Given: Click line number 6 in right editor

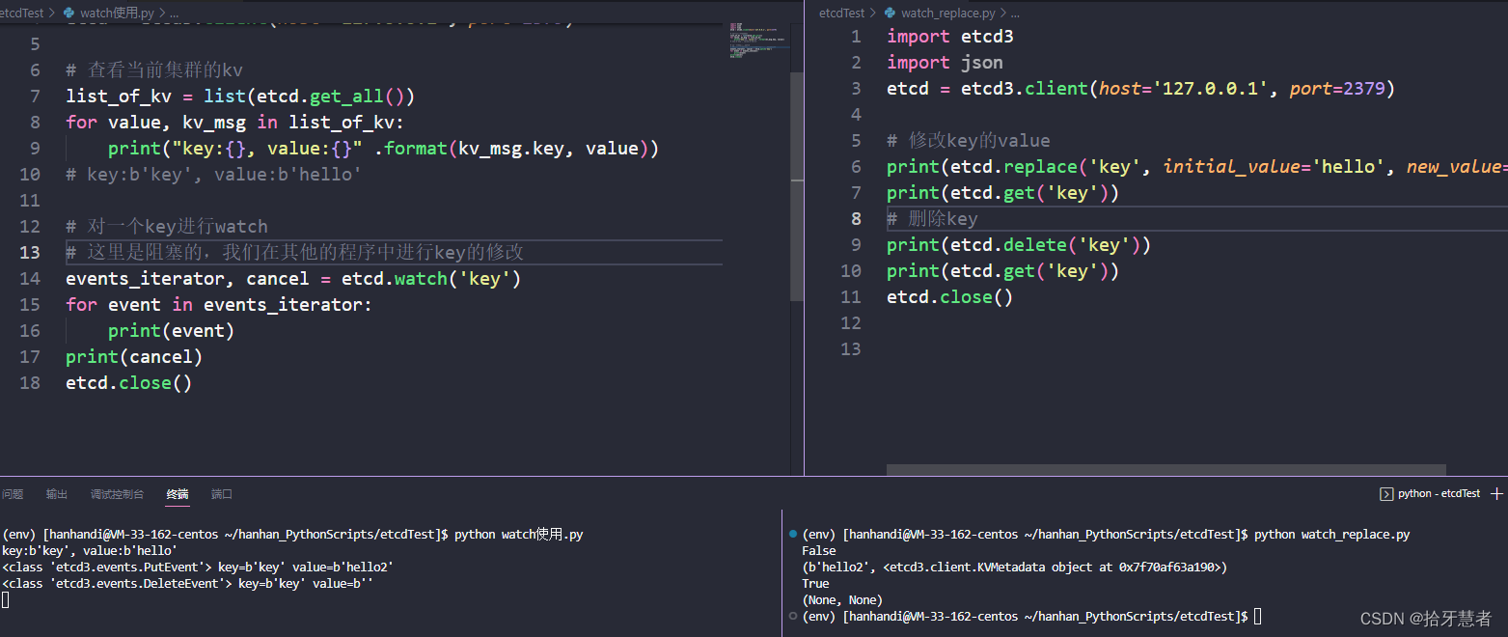Looking at the screenshot, I should 856,167.
